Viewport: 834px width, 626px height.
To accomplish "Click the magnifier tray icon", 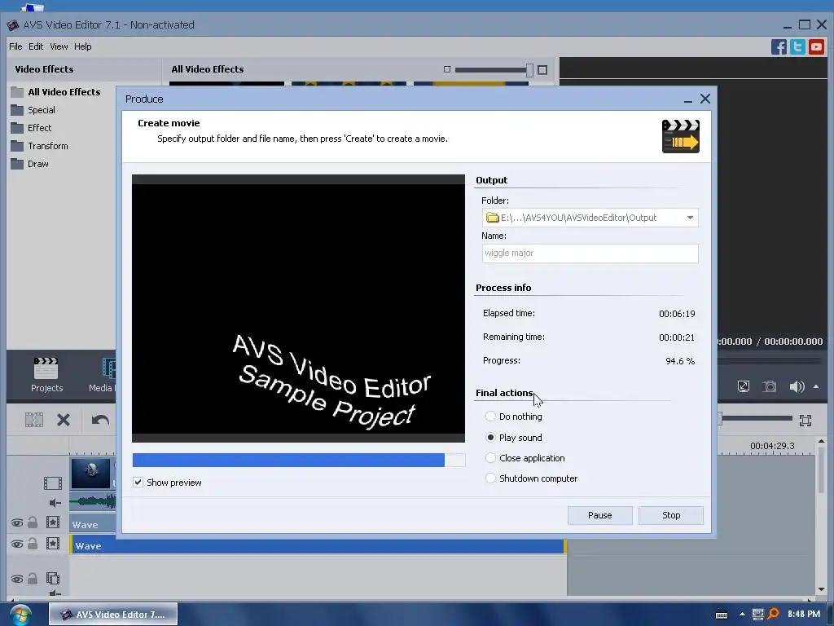I will coord(774,615).
